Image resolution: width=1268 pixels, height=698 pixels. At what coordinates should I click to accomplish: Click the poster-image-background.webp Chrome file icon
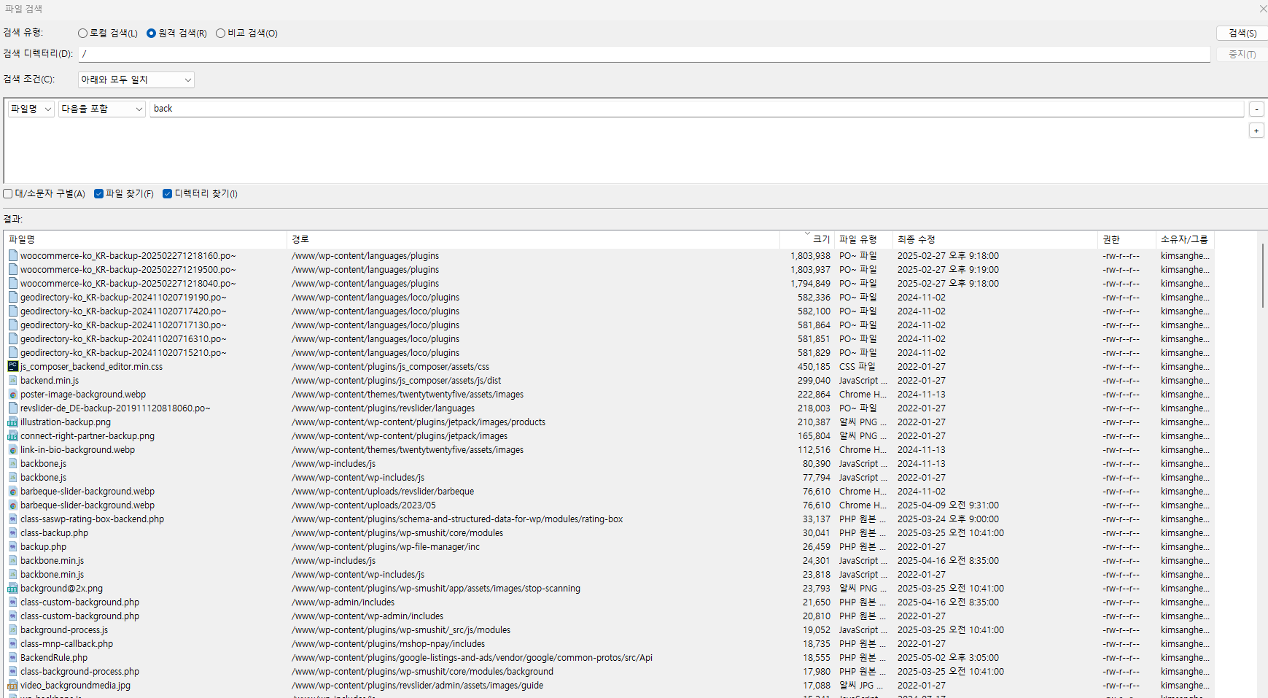[12, 395]
